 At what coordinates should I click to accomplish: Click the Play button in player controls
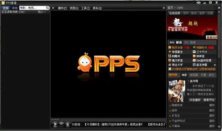click(x=55, y=124)
